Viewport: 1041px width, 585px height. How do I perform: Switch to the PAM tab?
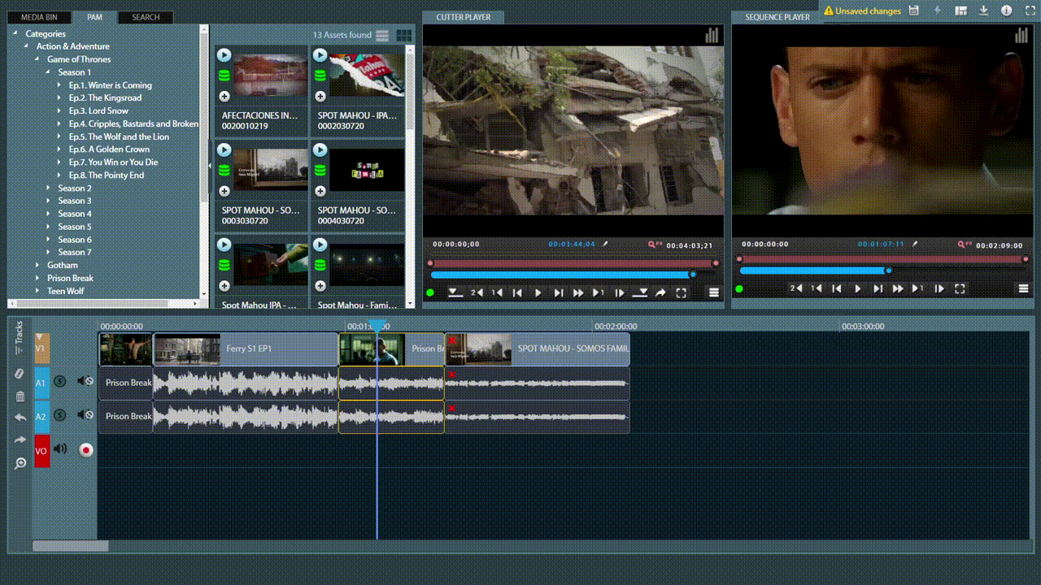point(94,17)
